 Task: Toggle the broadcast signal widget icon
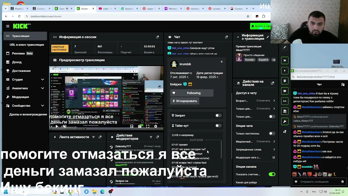coord(285,101)
